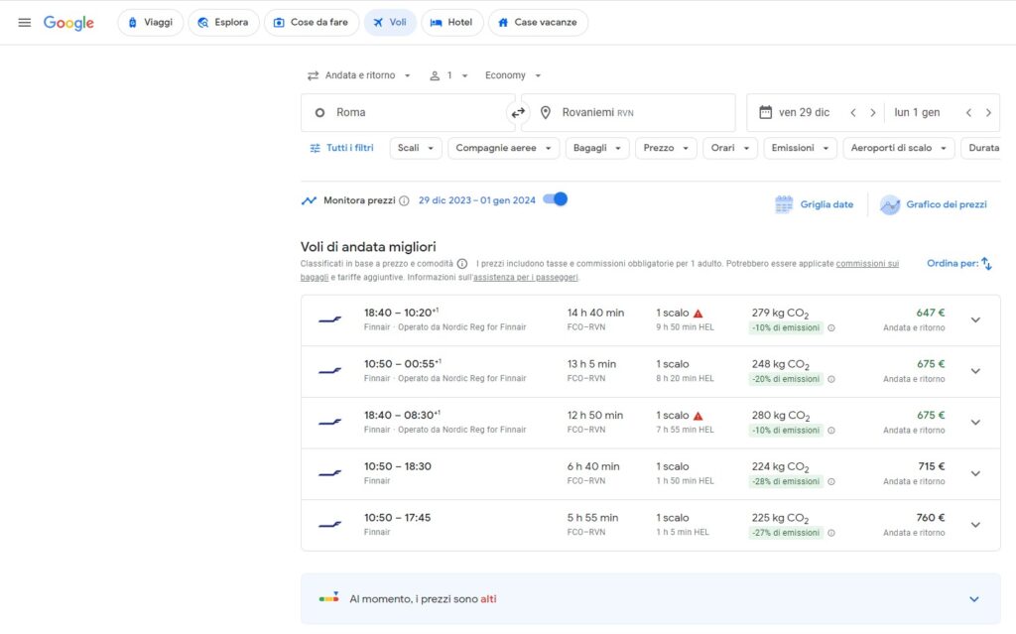Screen dimensions: 1016x634
Task: Expand the 18:40 – 10:20 flight details
Action: (x=975, y=319)
